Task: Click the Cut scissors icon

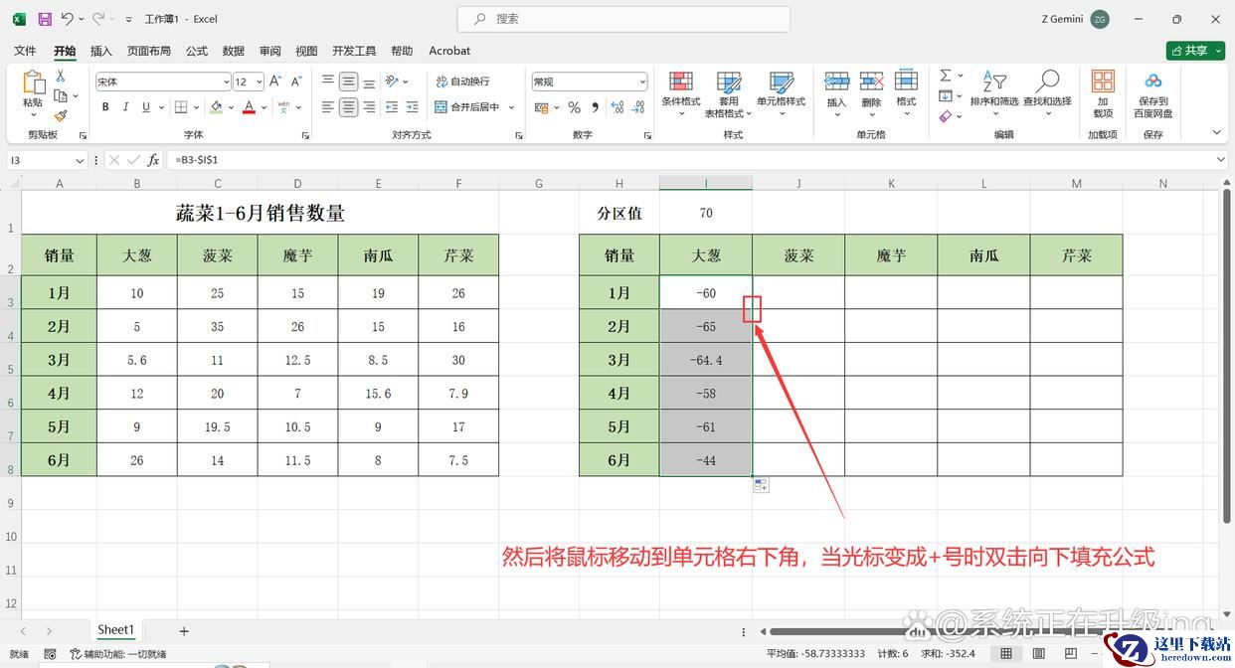Action: click(61, 77)
